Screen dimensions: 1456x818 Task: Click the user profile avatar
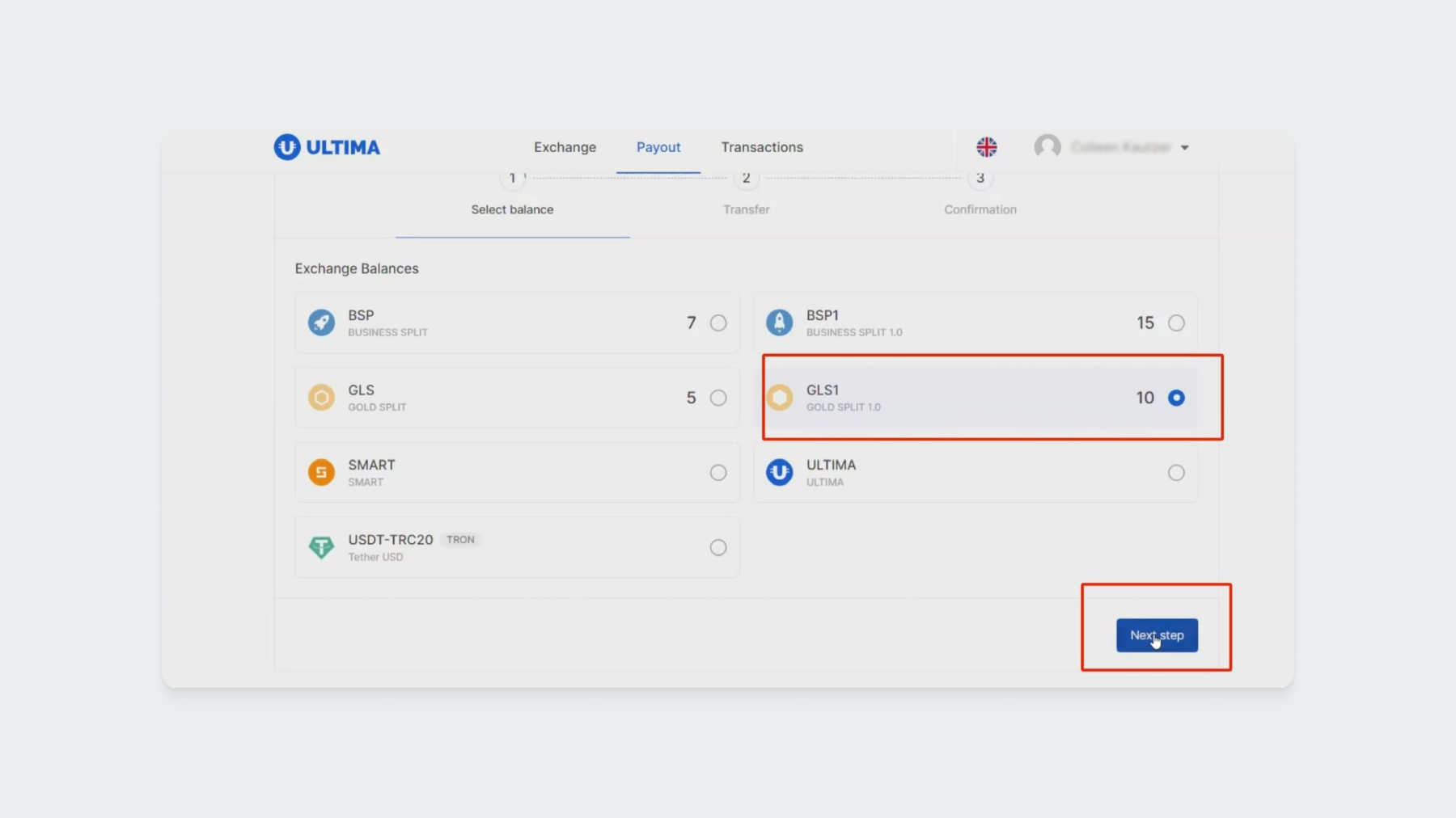(x=1048, y=147)
